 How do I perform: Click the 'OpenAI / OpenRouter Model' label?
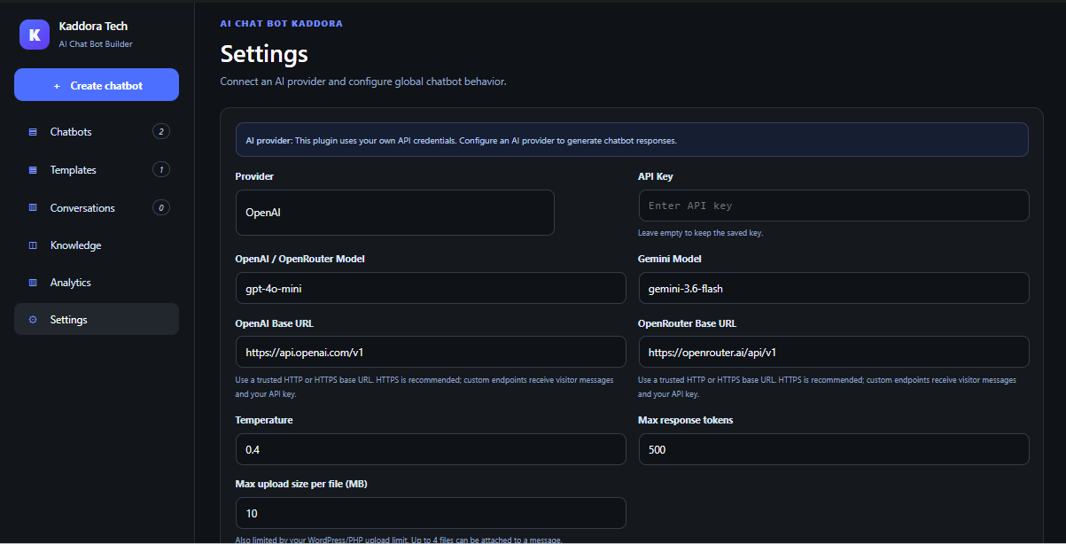click(x=300, y=259)
